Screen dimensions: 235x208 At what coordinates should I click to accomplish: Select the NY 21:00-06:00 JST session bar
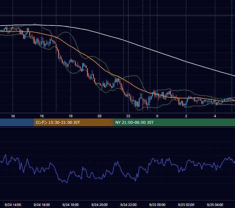click(174, 122)
